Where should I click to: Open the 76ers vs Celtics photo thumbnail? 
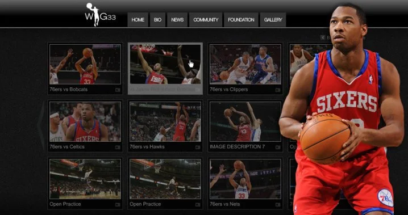point(85,121)
